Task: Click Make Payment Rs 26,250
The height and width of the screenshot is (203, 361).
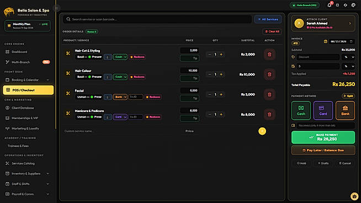Action: [x=323, y=137]
